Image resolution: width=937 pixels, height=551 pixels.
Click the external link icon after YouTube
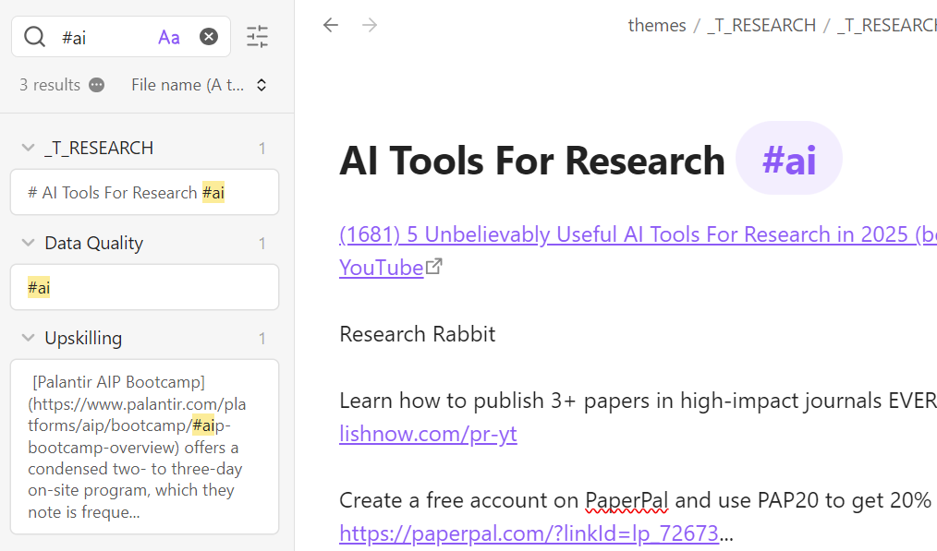[434, 267]
